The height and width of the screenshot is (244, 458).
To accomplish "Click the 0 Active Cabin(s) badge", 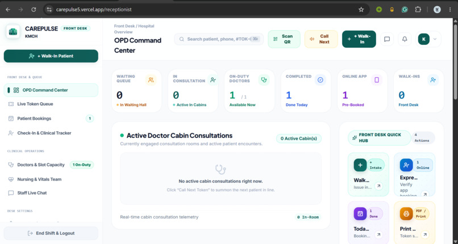I will point(299,138).
